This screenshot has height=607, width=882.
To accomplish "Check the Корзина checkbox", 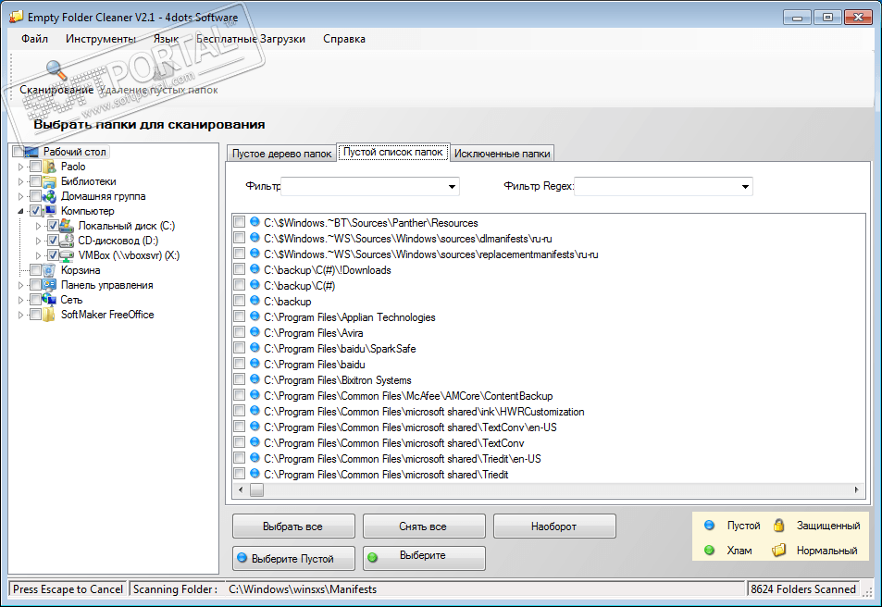I will pyautogui.click(x=35, y=270).
